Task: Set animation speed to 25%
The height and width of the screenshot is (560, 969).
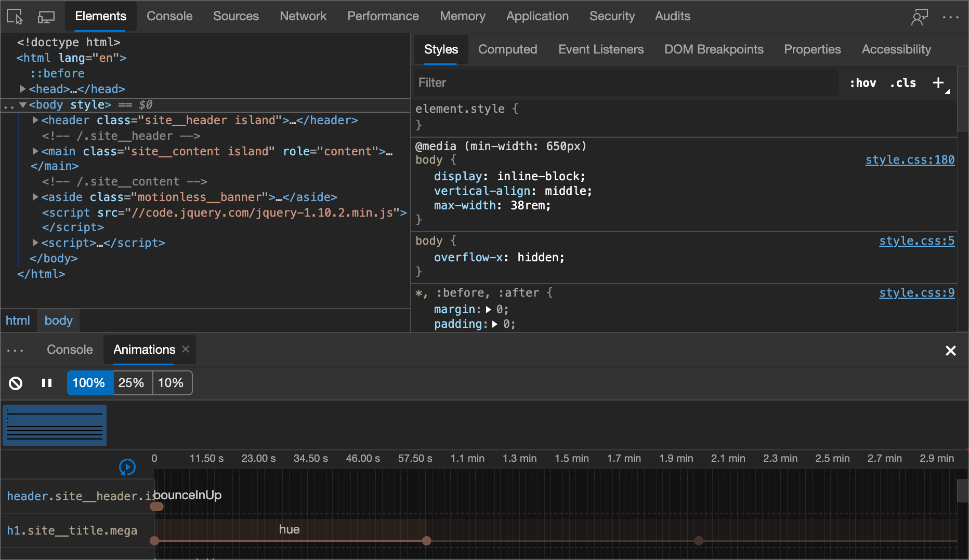Action: click(x=131, y=383)
